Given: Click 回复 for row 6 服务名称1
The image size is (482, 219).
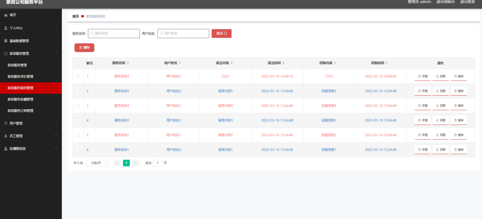Looking at the screenshot, I should tap(441, 150).
